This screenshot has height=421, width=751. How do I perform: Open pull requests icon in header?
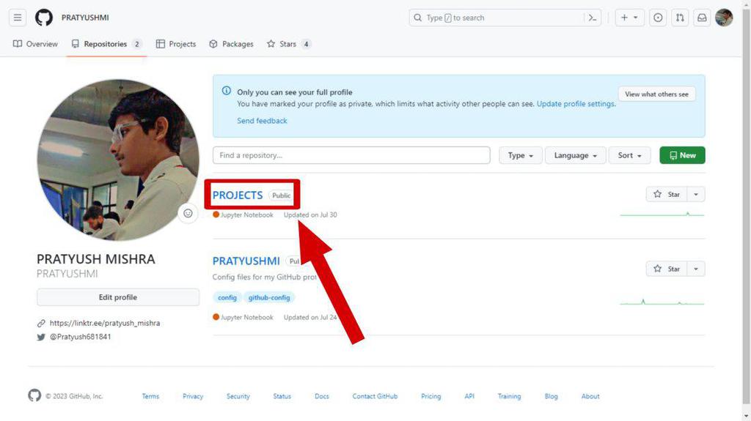680,18
